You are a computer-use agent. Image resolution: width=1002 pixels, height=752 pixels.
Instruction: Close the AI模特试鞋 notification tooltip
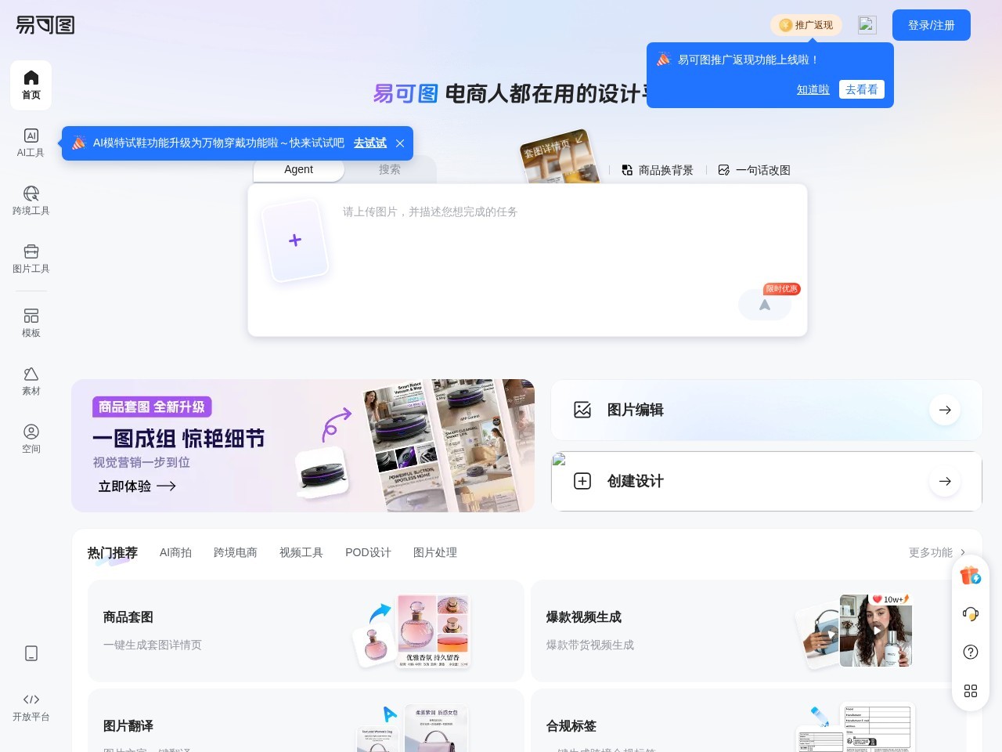tap(400, 143)
